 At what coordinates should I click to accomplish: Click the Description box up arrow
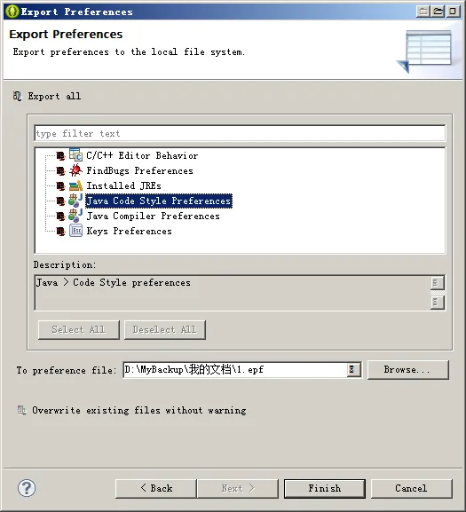click(437, 283)
